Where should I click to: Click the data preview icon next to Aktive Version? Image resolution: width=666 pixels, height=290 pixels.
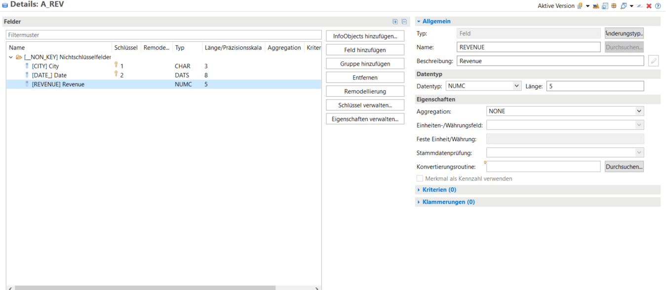[x=596, y=6]
